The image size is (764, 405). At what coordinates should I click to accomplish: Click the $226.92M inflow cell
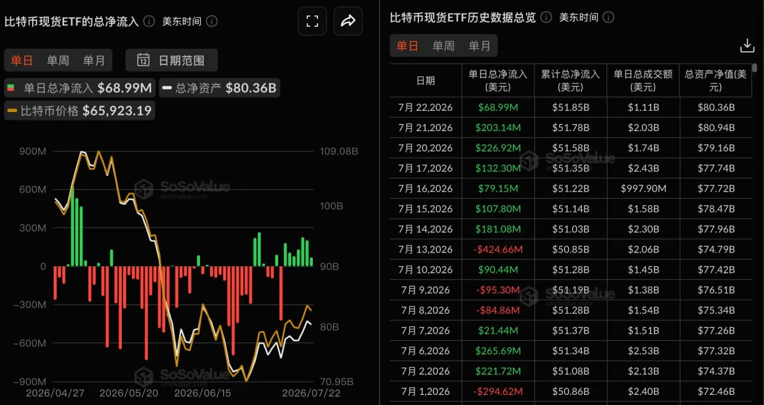pos(498,148)
